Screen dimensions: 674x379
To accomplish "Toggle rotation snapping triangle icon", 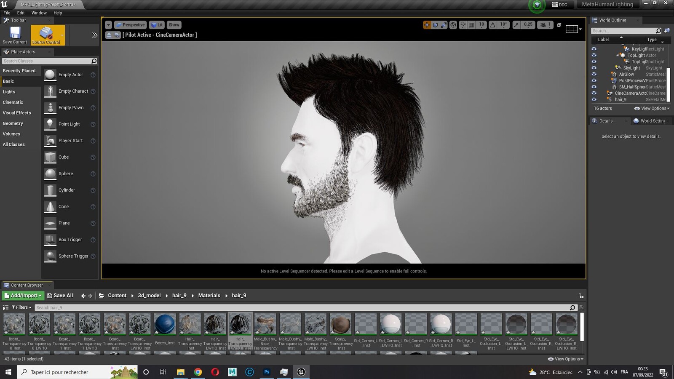I will click(x=492, y=25).
